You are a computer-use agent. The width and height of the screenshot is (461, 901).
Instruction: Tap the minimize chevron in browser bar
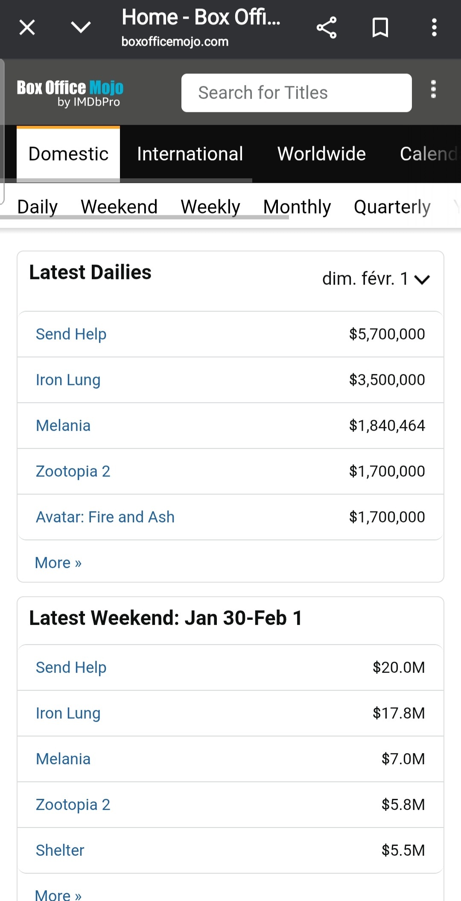(x=81, y=28)
